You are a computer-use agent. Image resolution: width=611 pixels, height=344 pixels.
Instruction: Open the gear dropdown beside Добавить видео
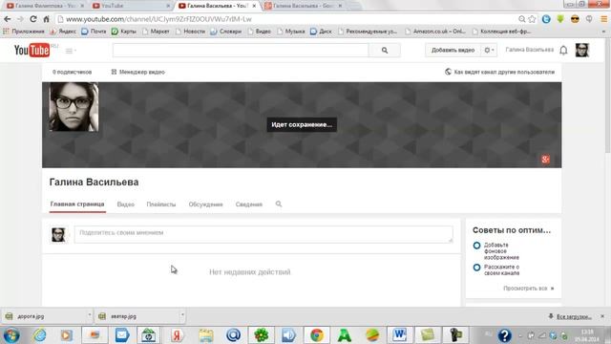pyautogui.click(x=489, y=51)
